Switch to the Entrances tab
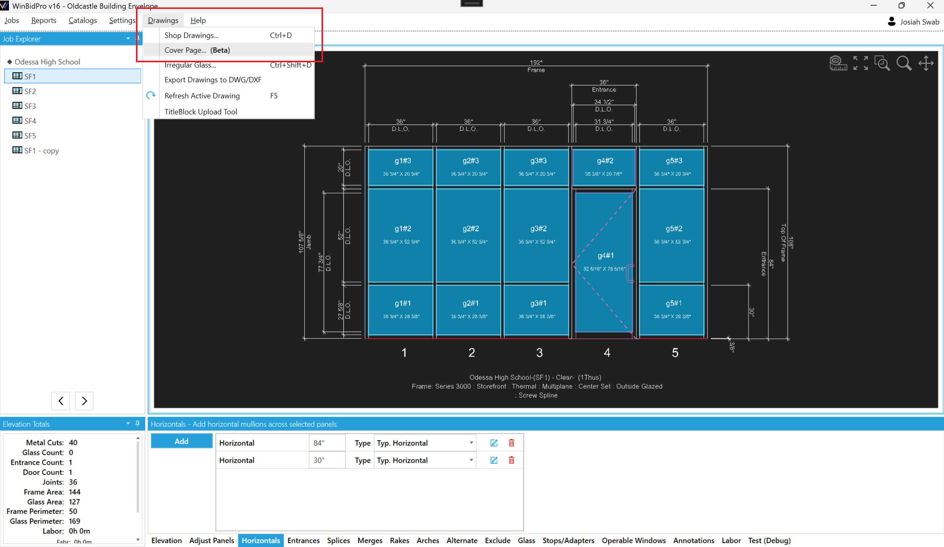Image resolution: width=944 pixels, height=547 pixels. [303, 540]
